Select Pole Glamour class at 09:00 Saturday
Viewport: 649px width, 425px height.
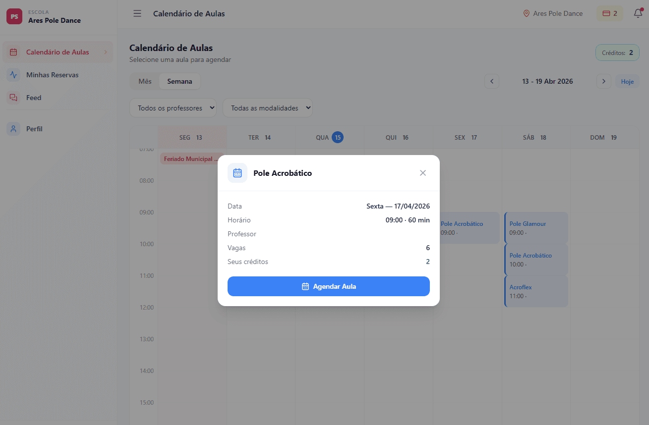[536, 228]
